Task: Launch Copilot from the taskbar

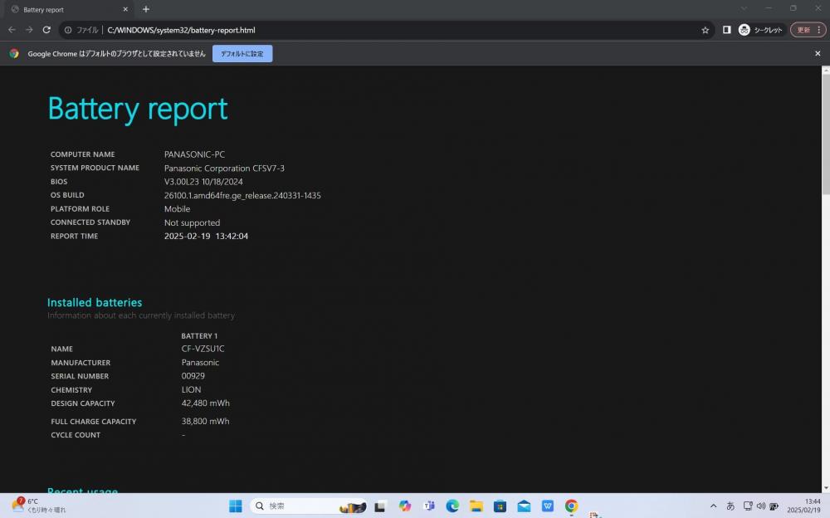Action: (405, 506)
